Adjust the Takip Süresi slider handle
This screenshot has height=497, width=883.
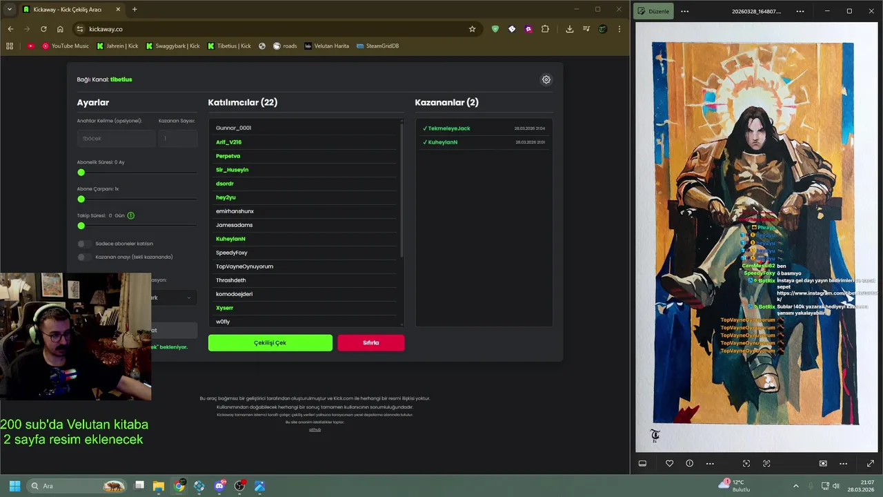click(x=81, y=226)
